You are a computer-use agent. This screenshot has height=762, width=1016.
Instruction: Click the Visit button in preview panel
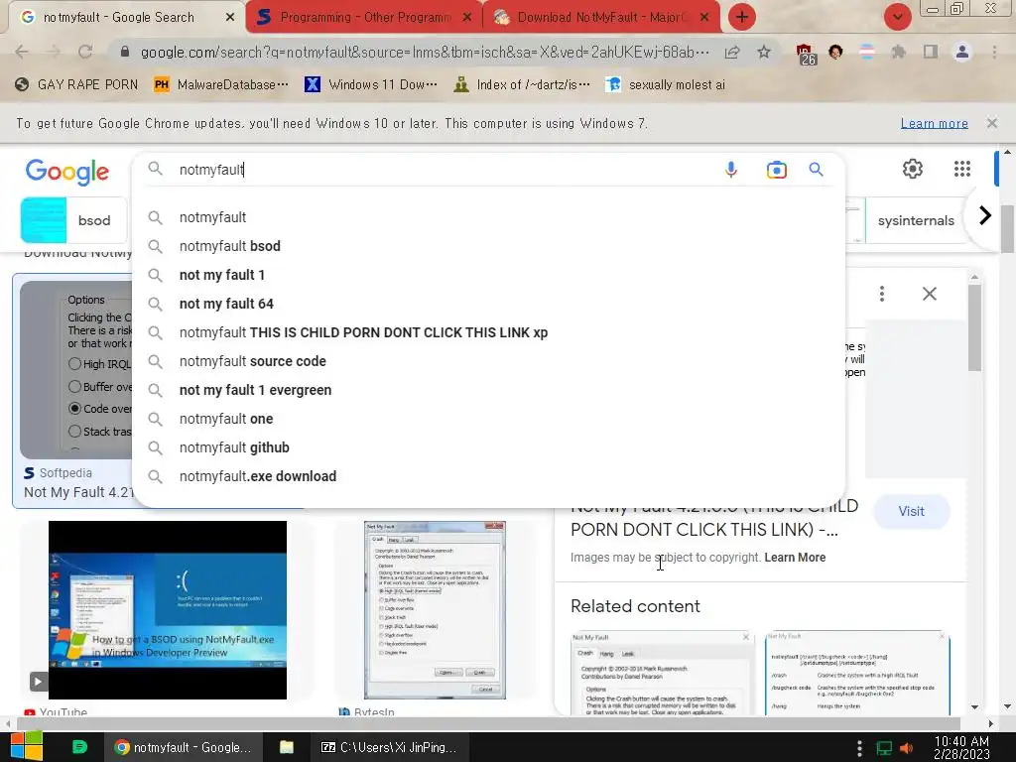[x=911, y=511]
